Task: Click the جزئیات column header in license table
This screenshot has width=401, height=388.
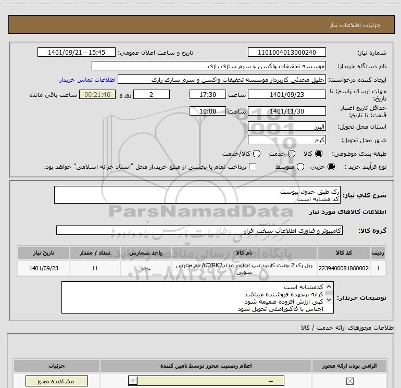Action: point(57,366)
